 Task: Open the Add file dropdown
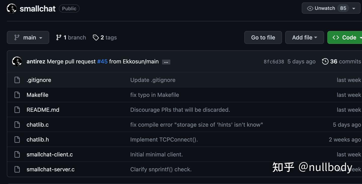(304, 38)
